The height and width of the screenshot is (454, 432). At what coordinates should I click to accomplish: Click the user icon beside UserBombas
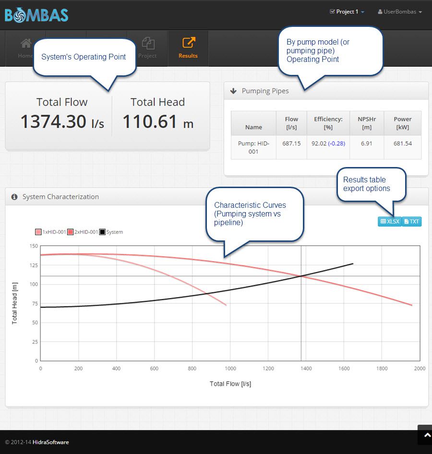380,12
